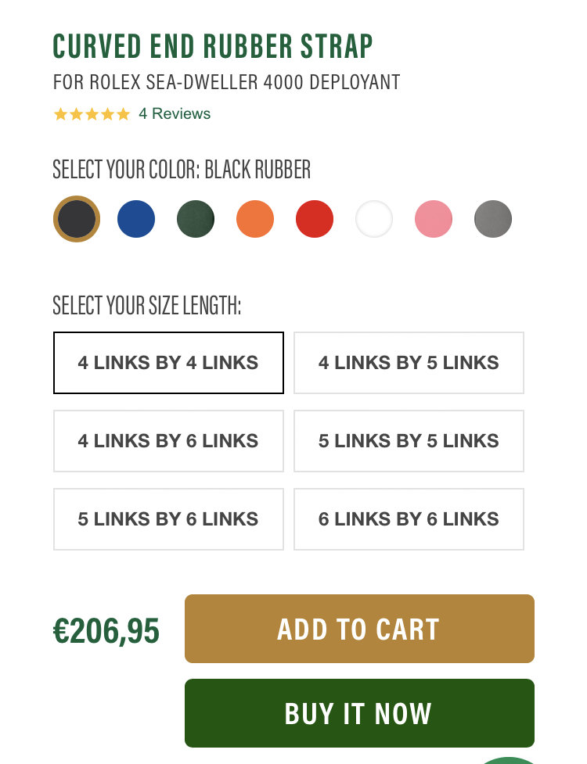Open the 4 Reviews link

pos(175,113)
